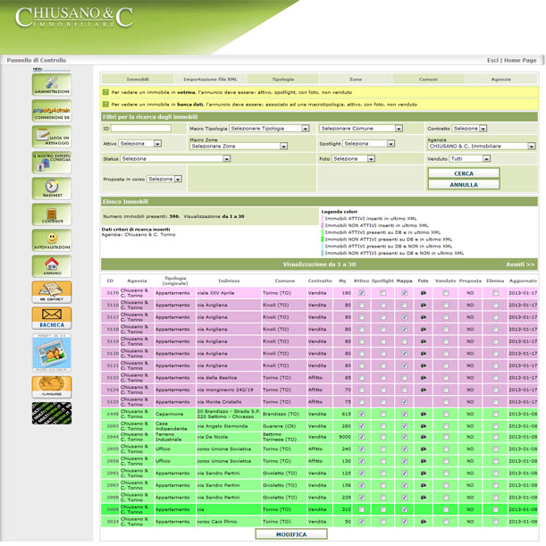Go to the Tipologie tab

tap(282, 80)
